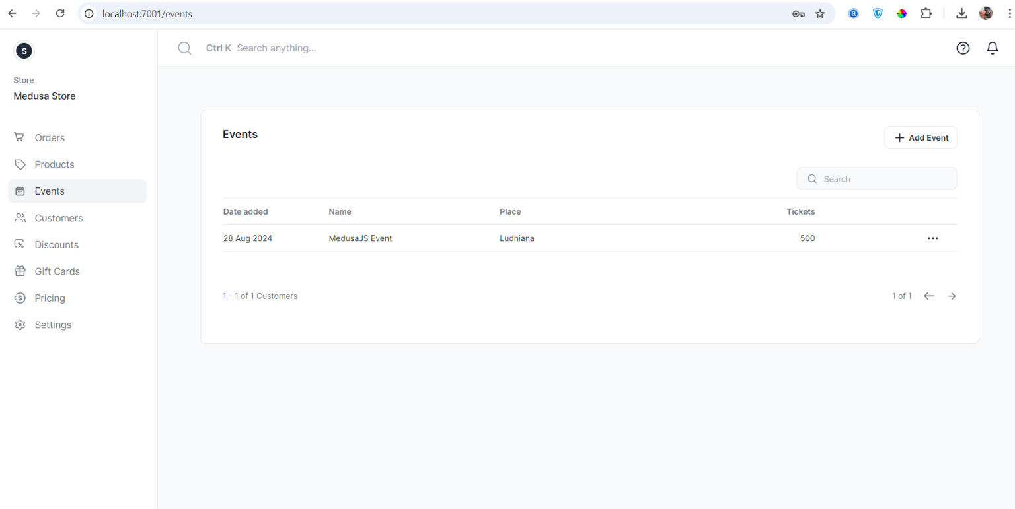Select the Discounts icon in sidebar

(20, 244)
